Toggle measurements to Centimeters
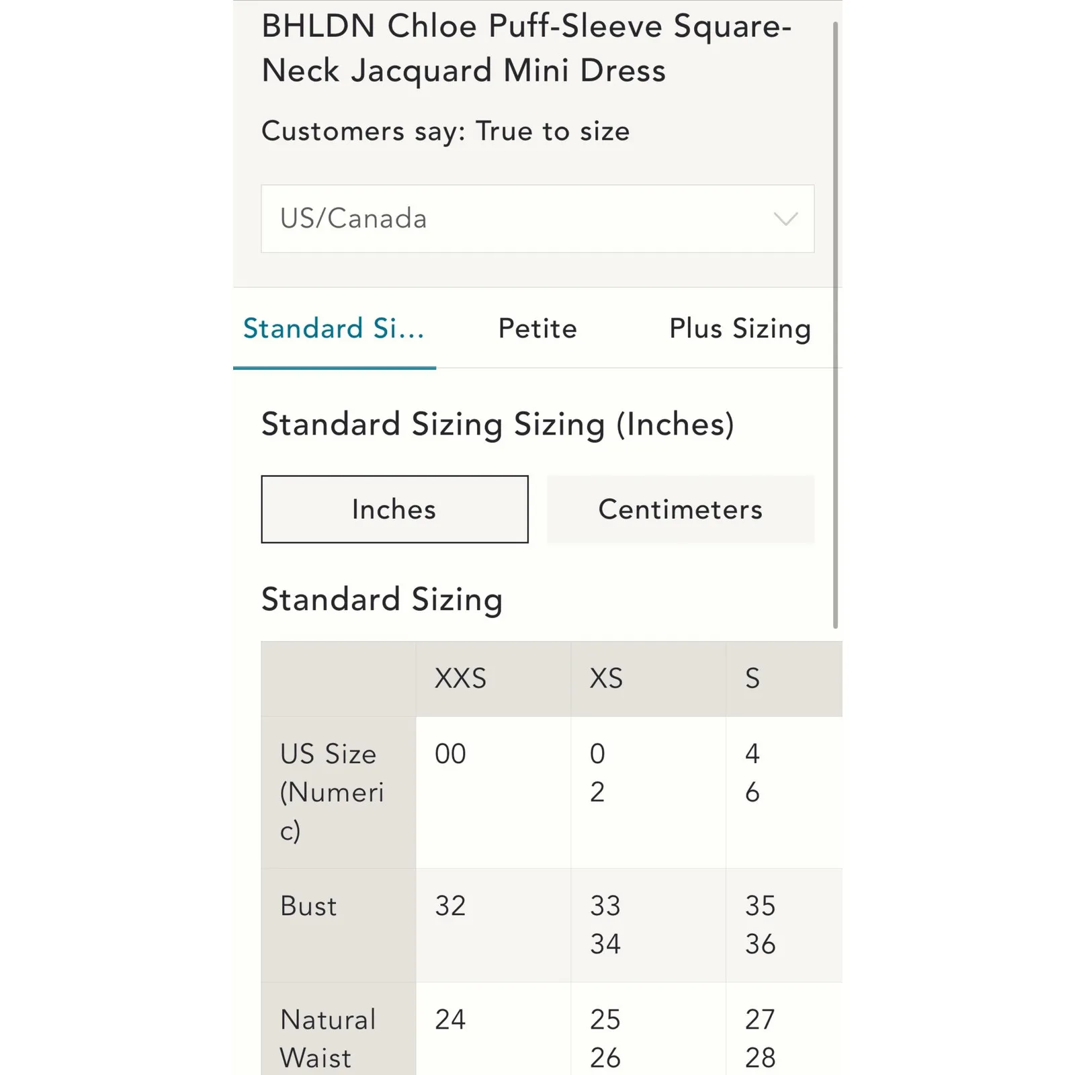This screenshot has height=1075, width=1075. [680, 509]
